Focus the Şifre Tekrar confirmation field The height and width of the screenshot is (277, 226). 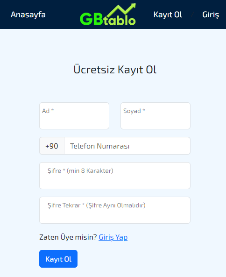point(115,210)
